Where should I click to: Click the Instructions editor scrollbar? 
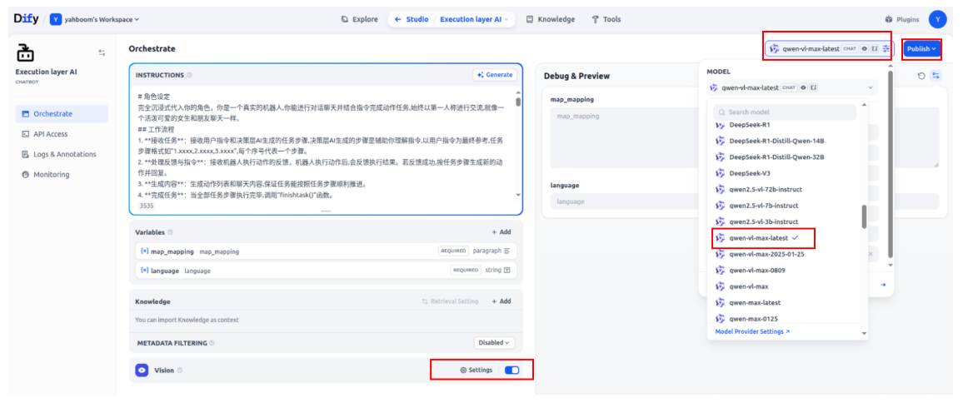518,102
